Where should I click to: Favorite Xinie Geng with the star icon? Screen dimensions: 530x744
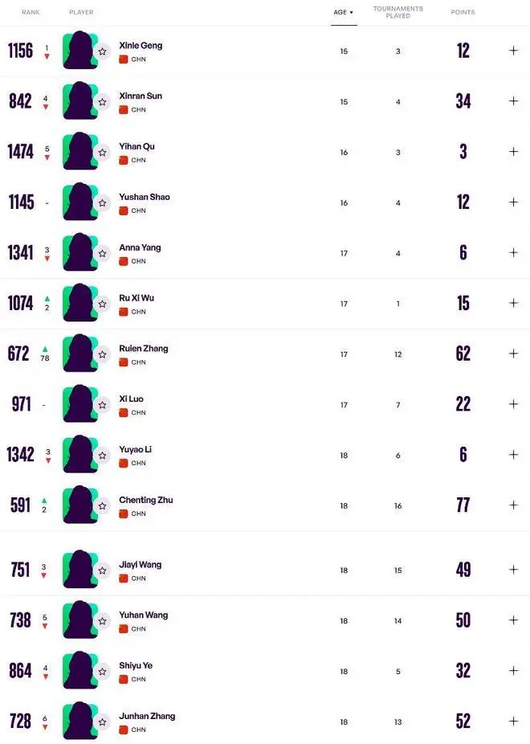102,51
